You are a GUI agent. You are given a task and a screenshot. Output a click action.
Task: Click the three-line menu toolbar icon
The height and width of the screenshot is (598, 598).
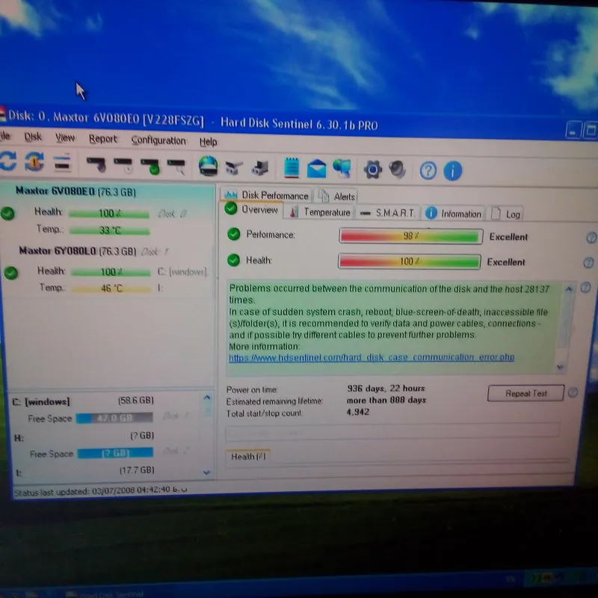(62, 162)
